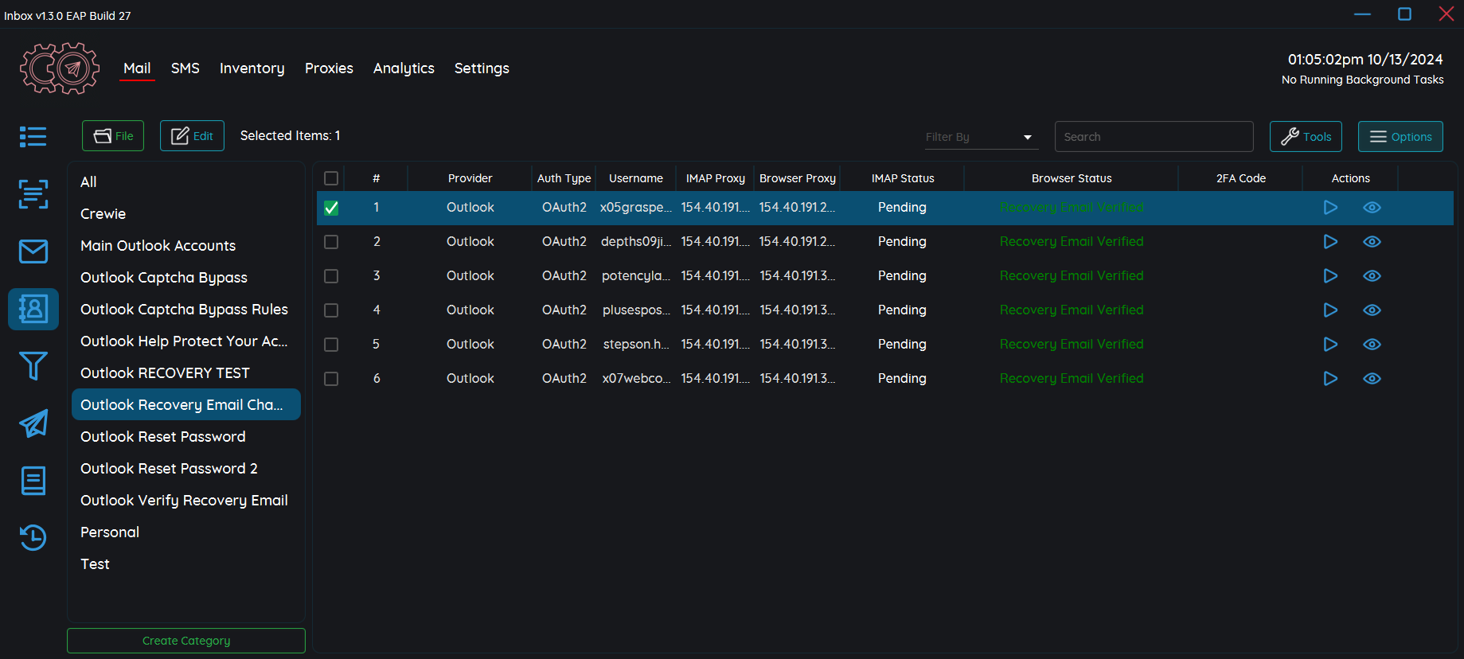Switch to the Proxies tab
This screenshot has width=1464, height=659.
329,68
